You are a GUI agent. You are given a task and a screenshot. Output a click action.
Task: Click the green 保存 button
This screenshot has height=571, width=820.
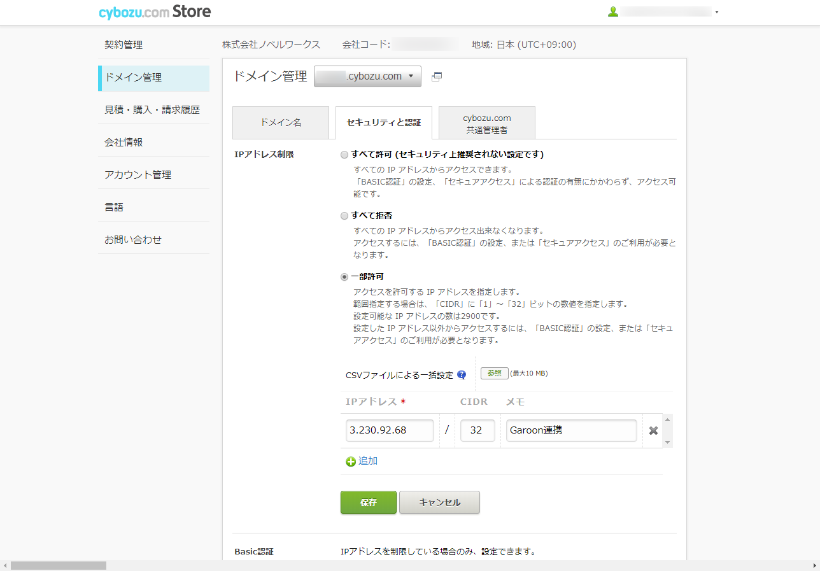pyautogui.click(x=369, y=502)
